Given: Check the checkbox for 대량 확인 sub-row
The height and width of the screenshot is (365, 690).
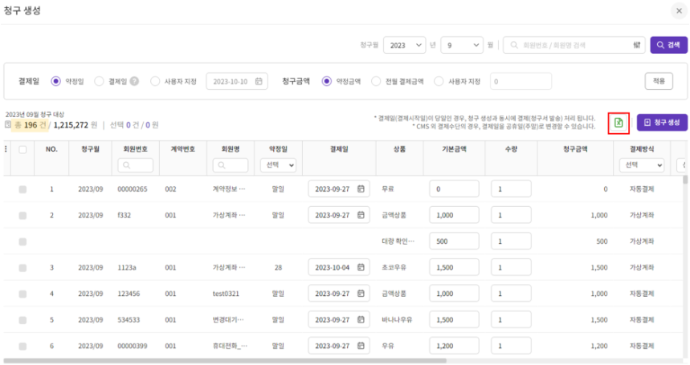Looking at the screenshot, I should [x=22, y=241].
